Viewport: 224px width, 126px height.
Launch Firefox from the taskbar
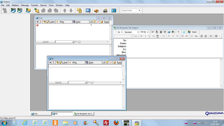(x=116, y=123)
